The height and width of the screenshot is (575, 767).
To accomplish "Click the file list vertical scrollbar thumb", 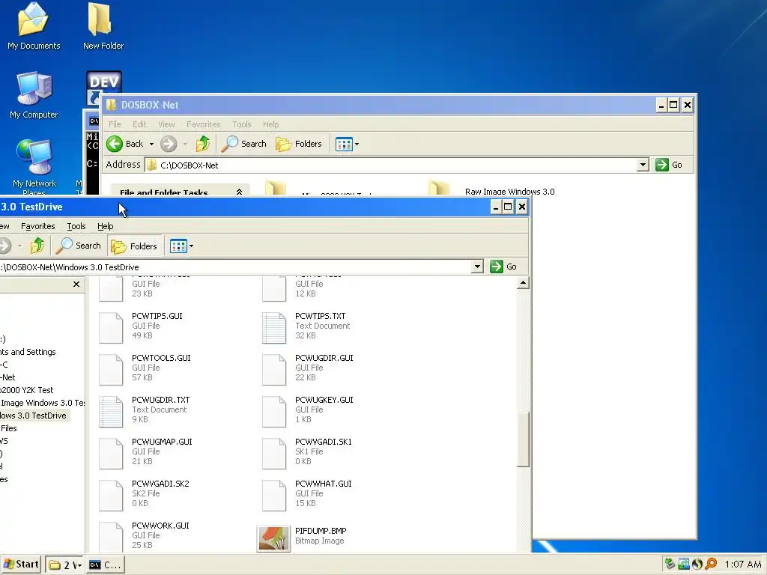I will [523, 439].
